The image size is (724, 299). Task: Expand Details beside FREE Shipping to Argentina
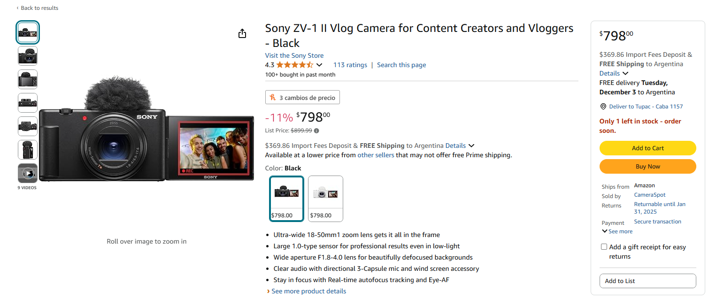coord(455,146)
